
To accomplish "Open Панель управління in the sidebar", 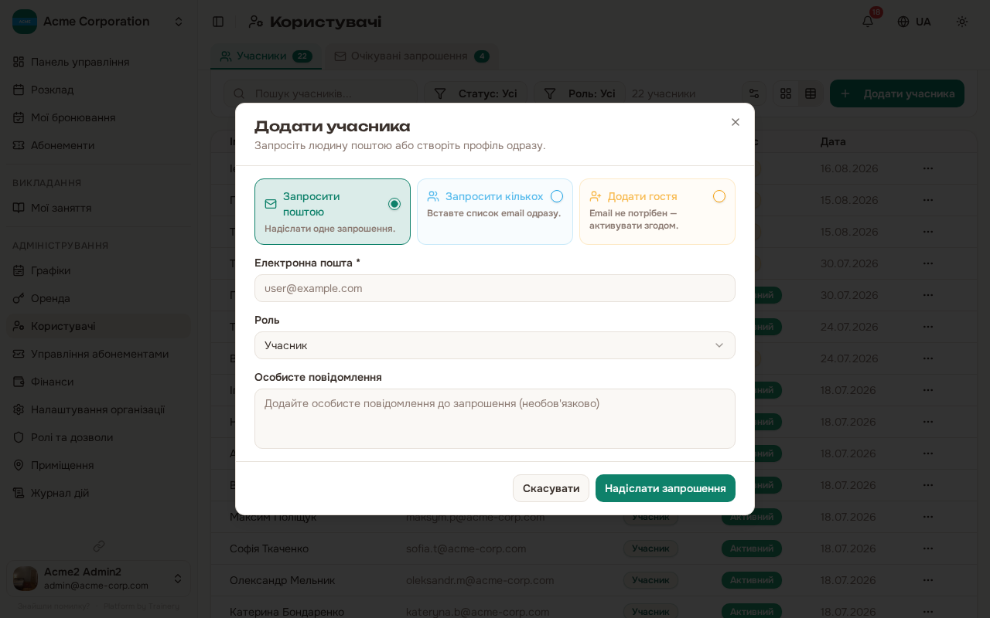I will pos(99,62).
